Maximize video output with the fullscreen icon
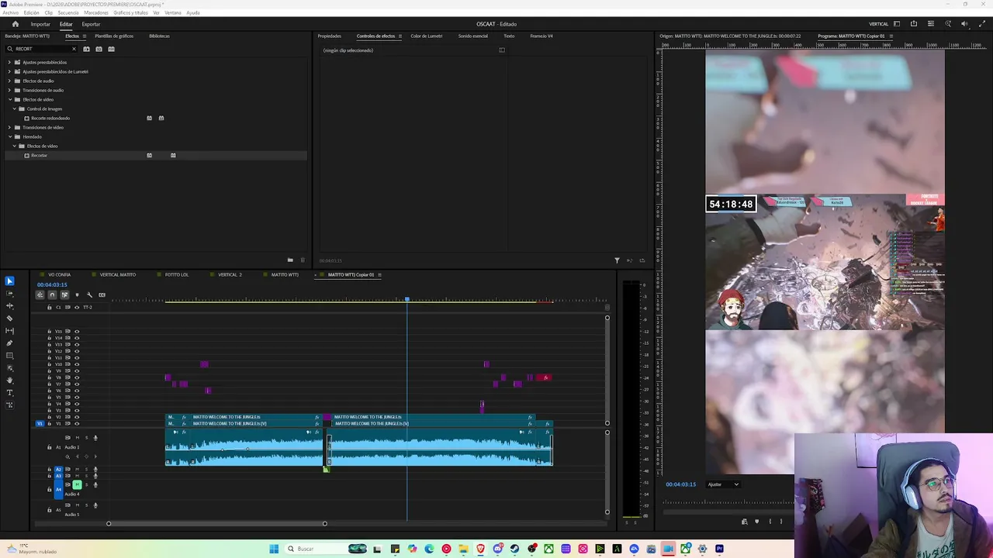The height and width of the screenshot is (558, 993). pyautogui.click(x=982, y=24)
